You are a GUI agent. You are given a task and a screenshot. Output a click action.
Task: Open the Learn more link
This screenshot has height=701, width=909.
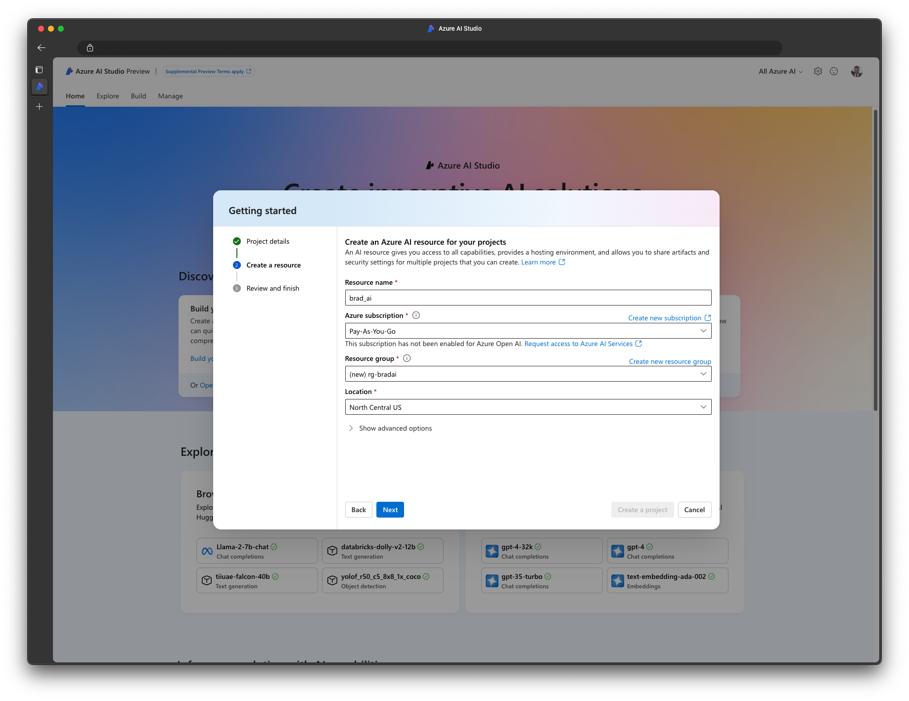[x=538, y=262]
